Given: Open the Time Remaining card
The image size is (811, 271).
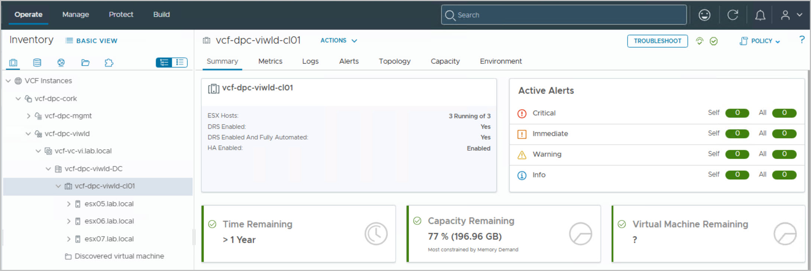Looking at the screenshot, I should coord(299,234).
